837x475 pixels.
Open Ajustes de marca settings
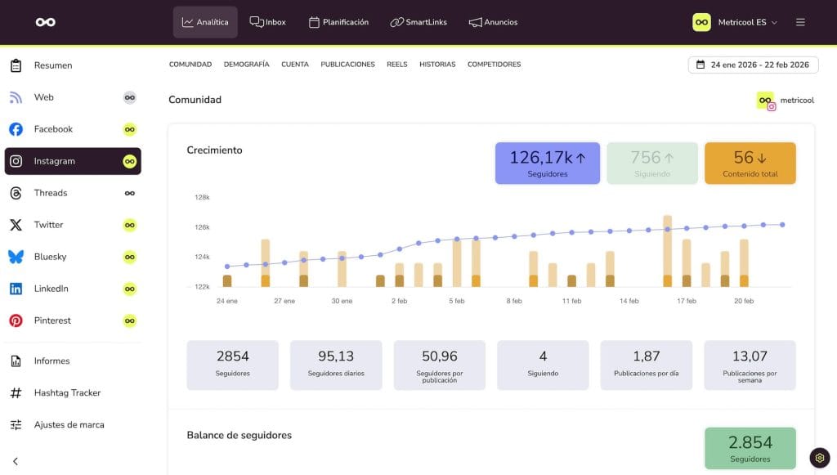pos(69,424)
